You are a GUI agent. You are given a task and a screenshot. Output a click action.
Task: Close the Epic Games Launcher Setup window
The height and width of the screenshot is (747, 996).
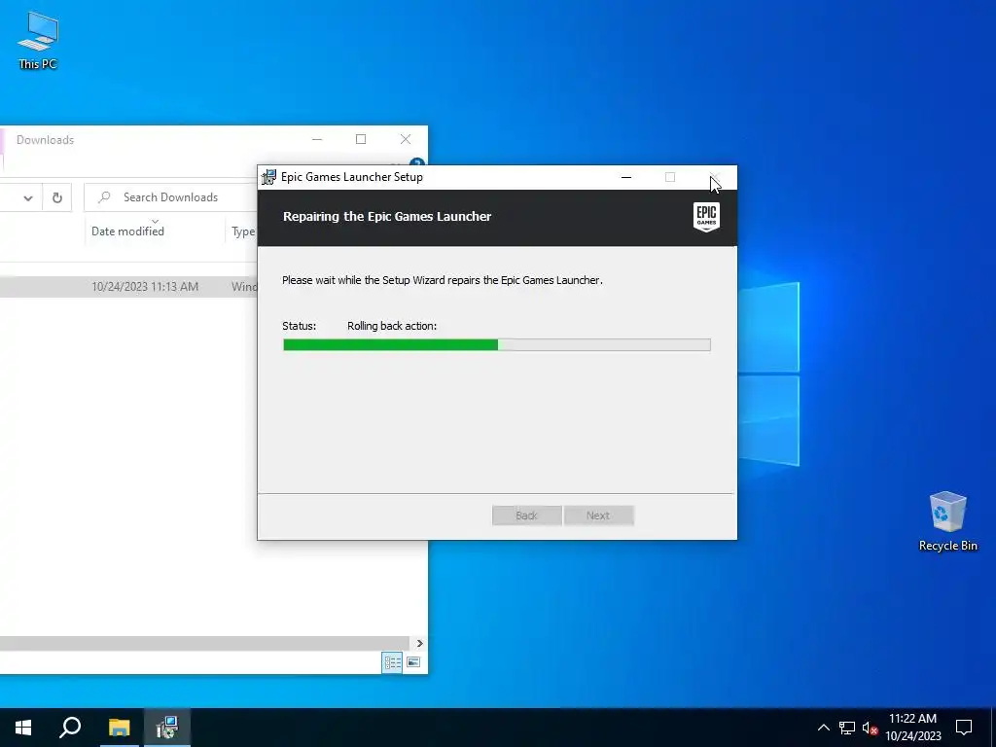[715, 177]
